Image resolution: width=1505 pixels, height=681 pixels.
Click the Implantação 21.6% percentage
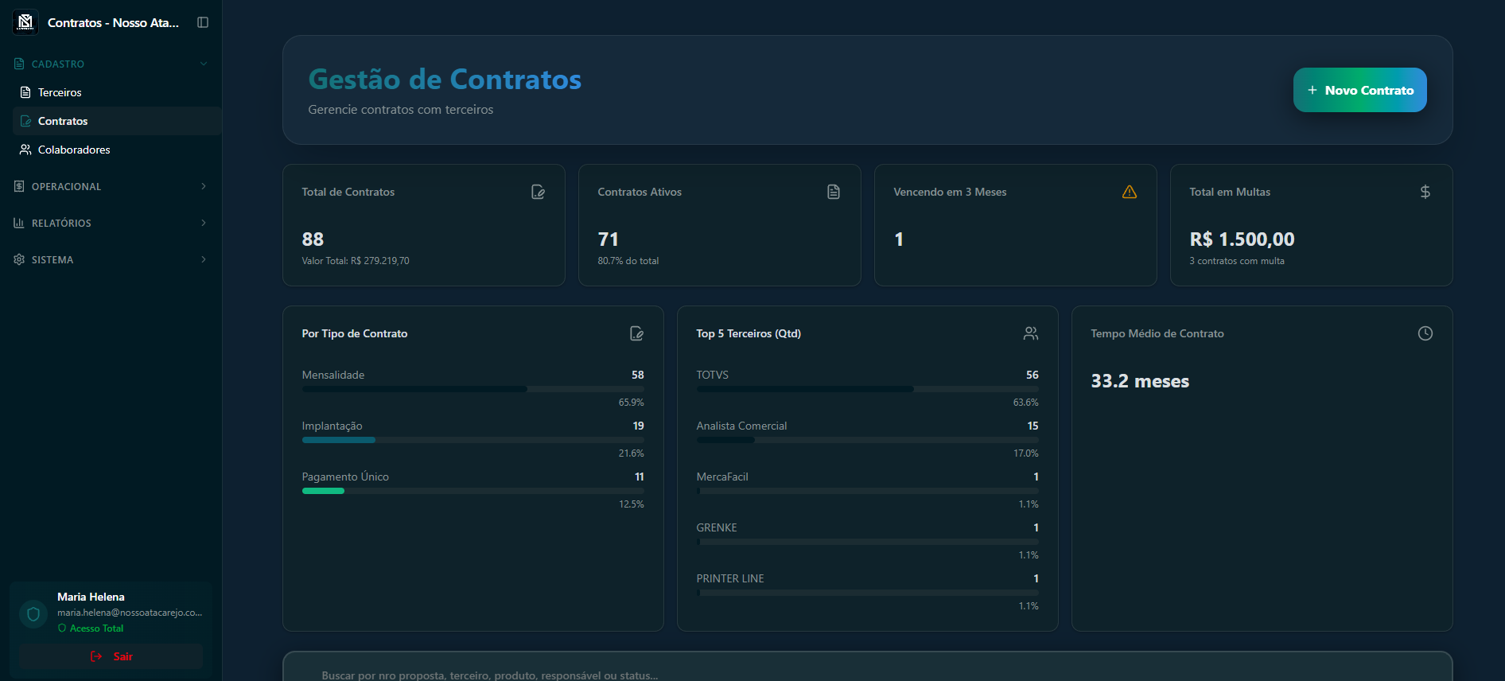(x=632, y=453)
